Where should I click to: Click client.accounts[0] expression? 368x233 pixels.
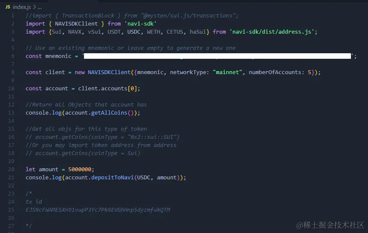107,88
